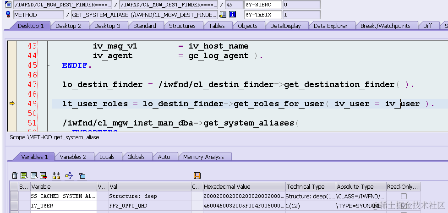Click line number 47 in code gutter

32,85
